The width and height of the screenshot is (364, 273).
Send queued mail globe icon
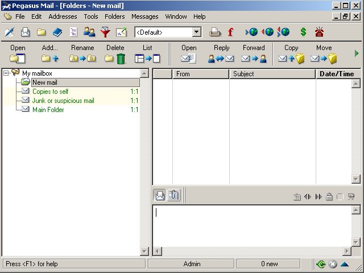[x=267, y=32]
